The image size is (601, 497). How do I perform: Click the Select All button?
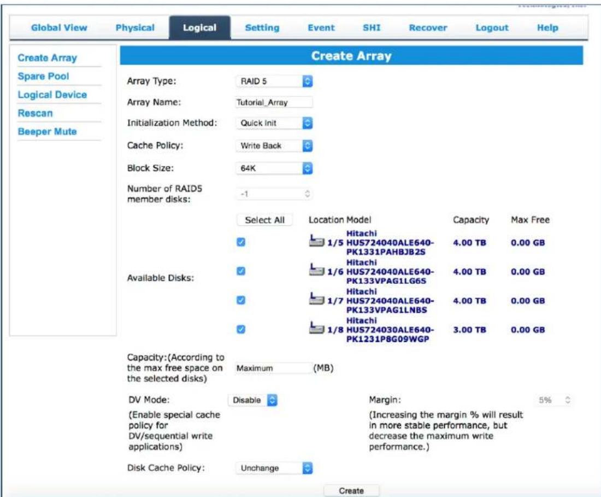click(x=264, y=220)
